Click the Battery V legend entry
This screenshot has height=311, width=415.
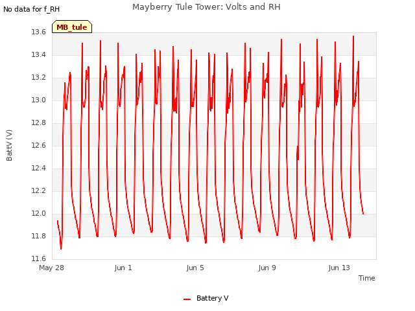click(206, 298)
